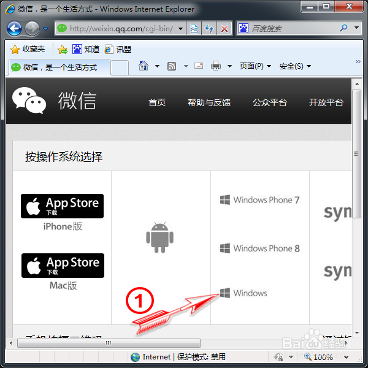The height and width of the screenshot is (368, 368).
Task: Click the WeChat favicon in the address bar
Action: click(x=62, y=28)
